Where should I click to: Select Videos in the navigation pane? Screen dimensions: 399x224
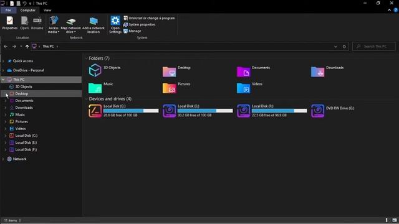coord(21,129)
